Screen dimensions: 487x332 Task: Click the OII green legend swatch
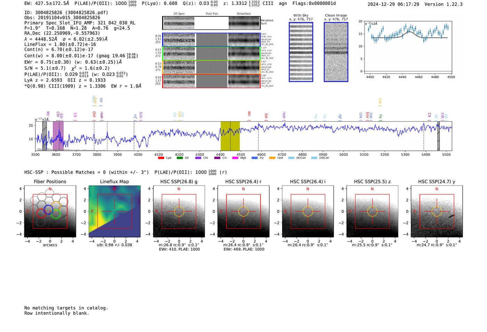click(x=179, y=158)
